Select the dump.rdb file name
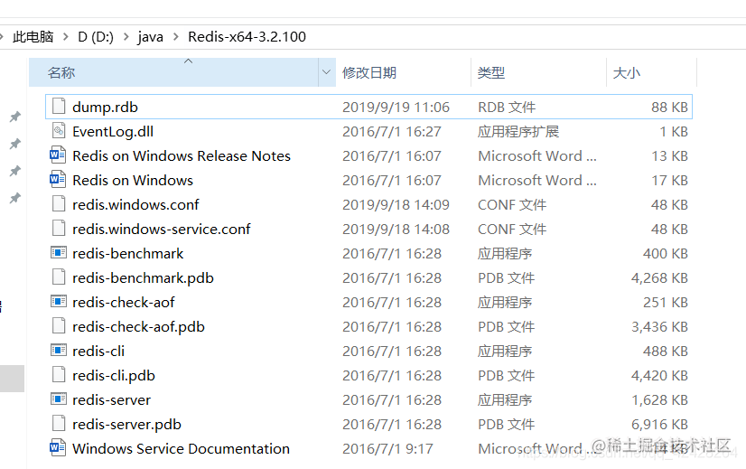Image resolution: width=746 pixels, height=469 pixels. pos(105,108)
